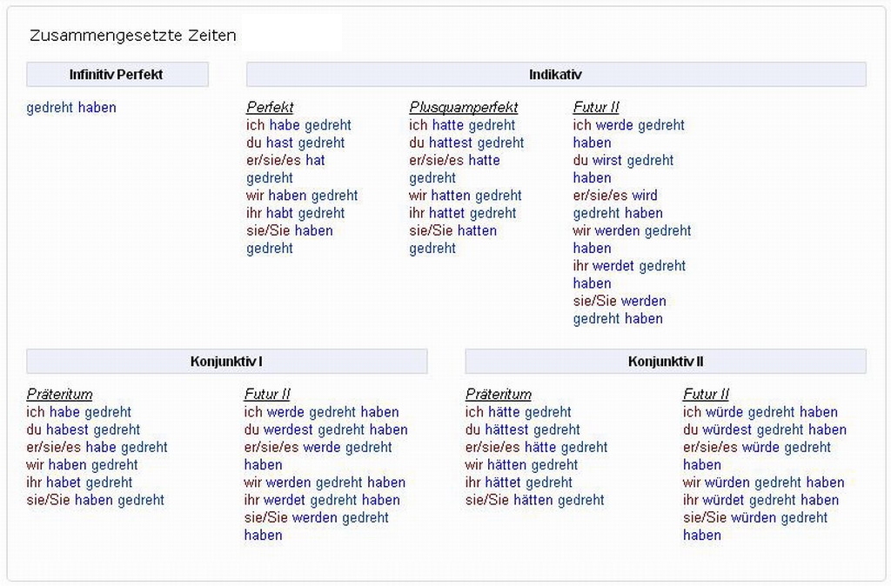Select the "du habest gedreht" form
This screenshot has width=891, height=586.
point(83,430)
